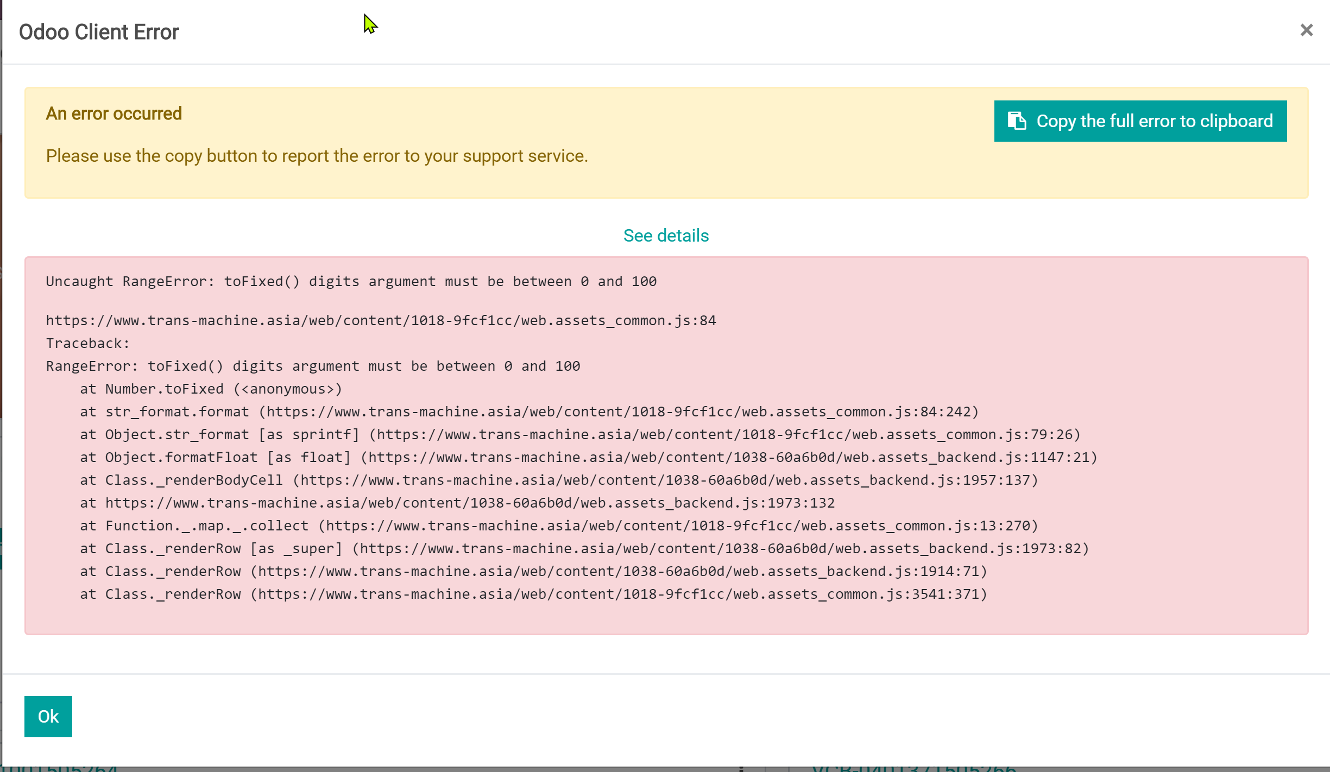Copy the full error to clipboard
The width and height of the screenshot is (1330, 772).
pos(1140,121)
